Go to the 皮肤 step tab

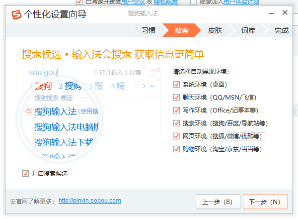[215, 30]
